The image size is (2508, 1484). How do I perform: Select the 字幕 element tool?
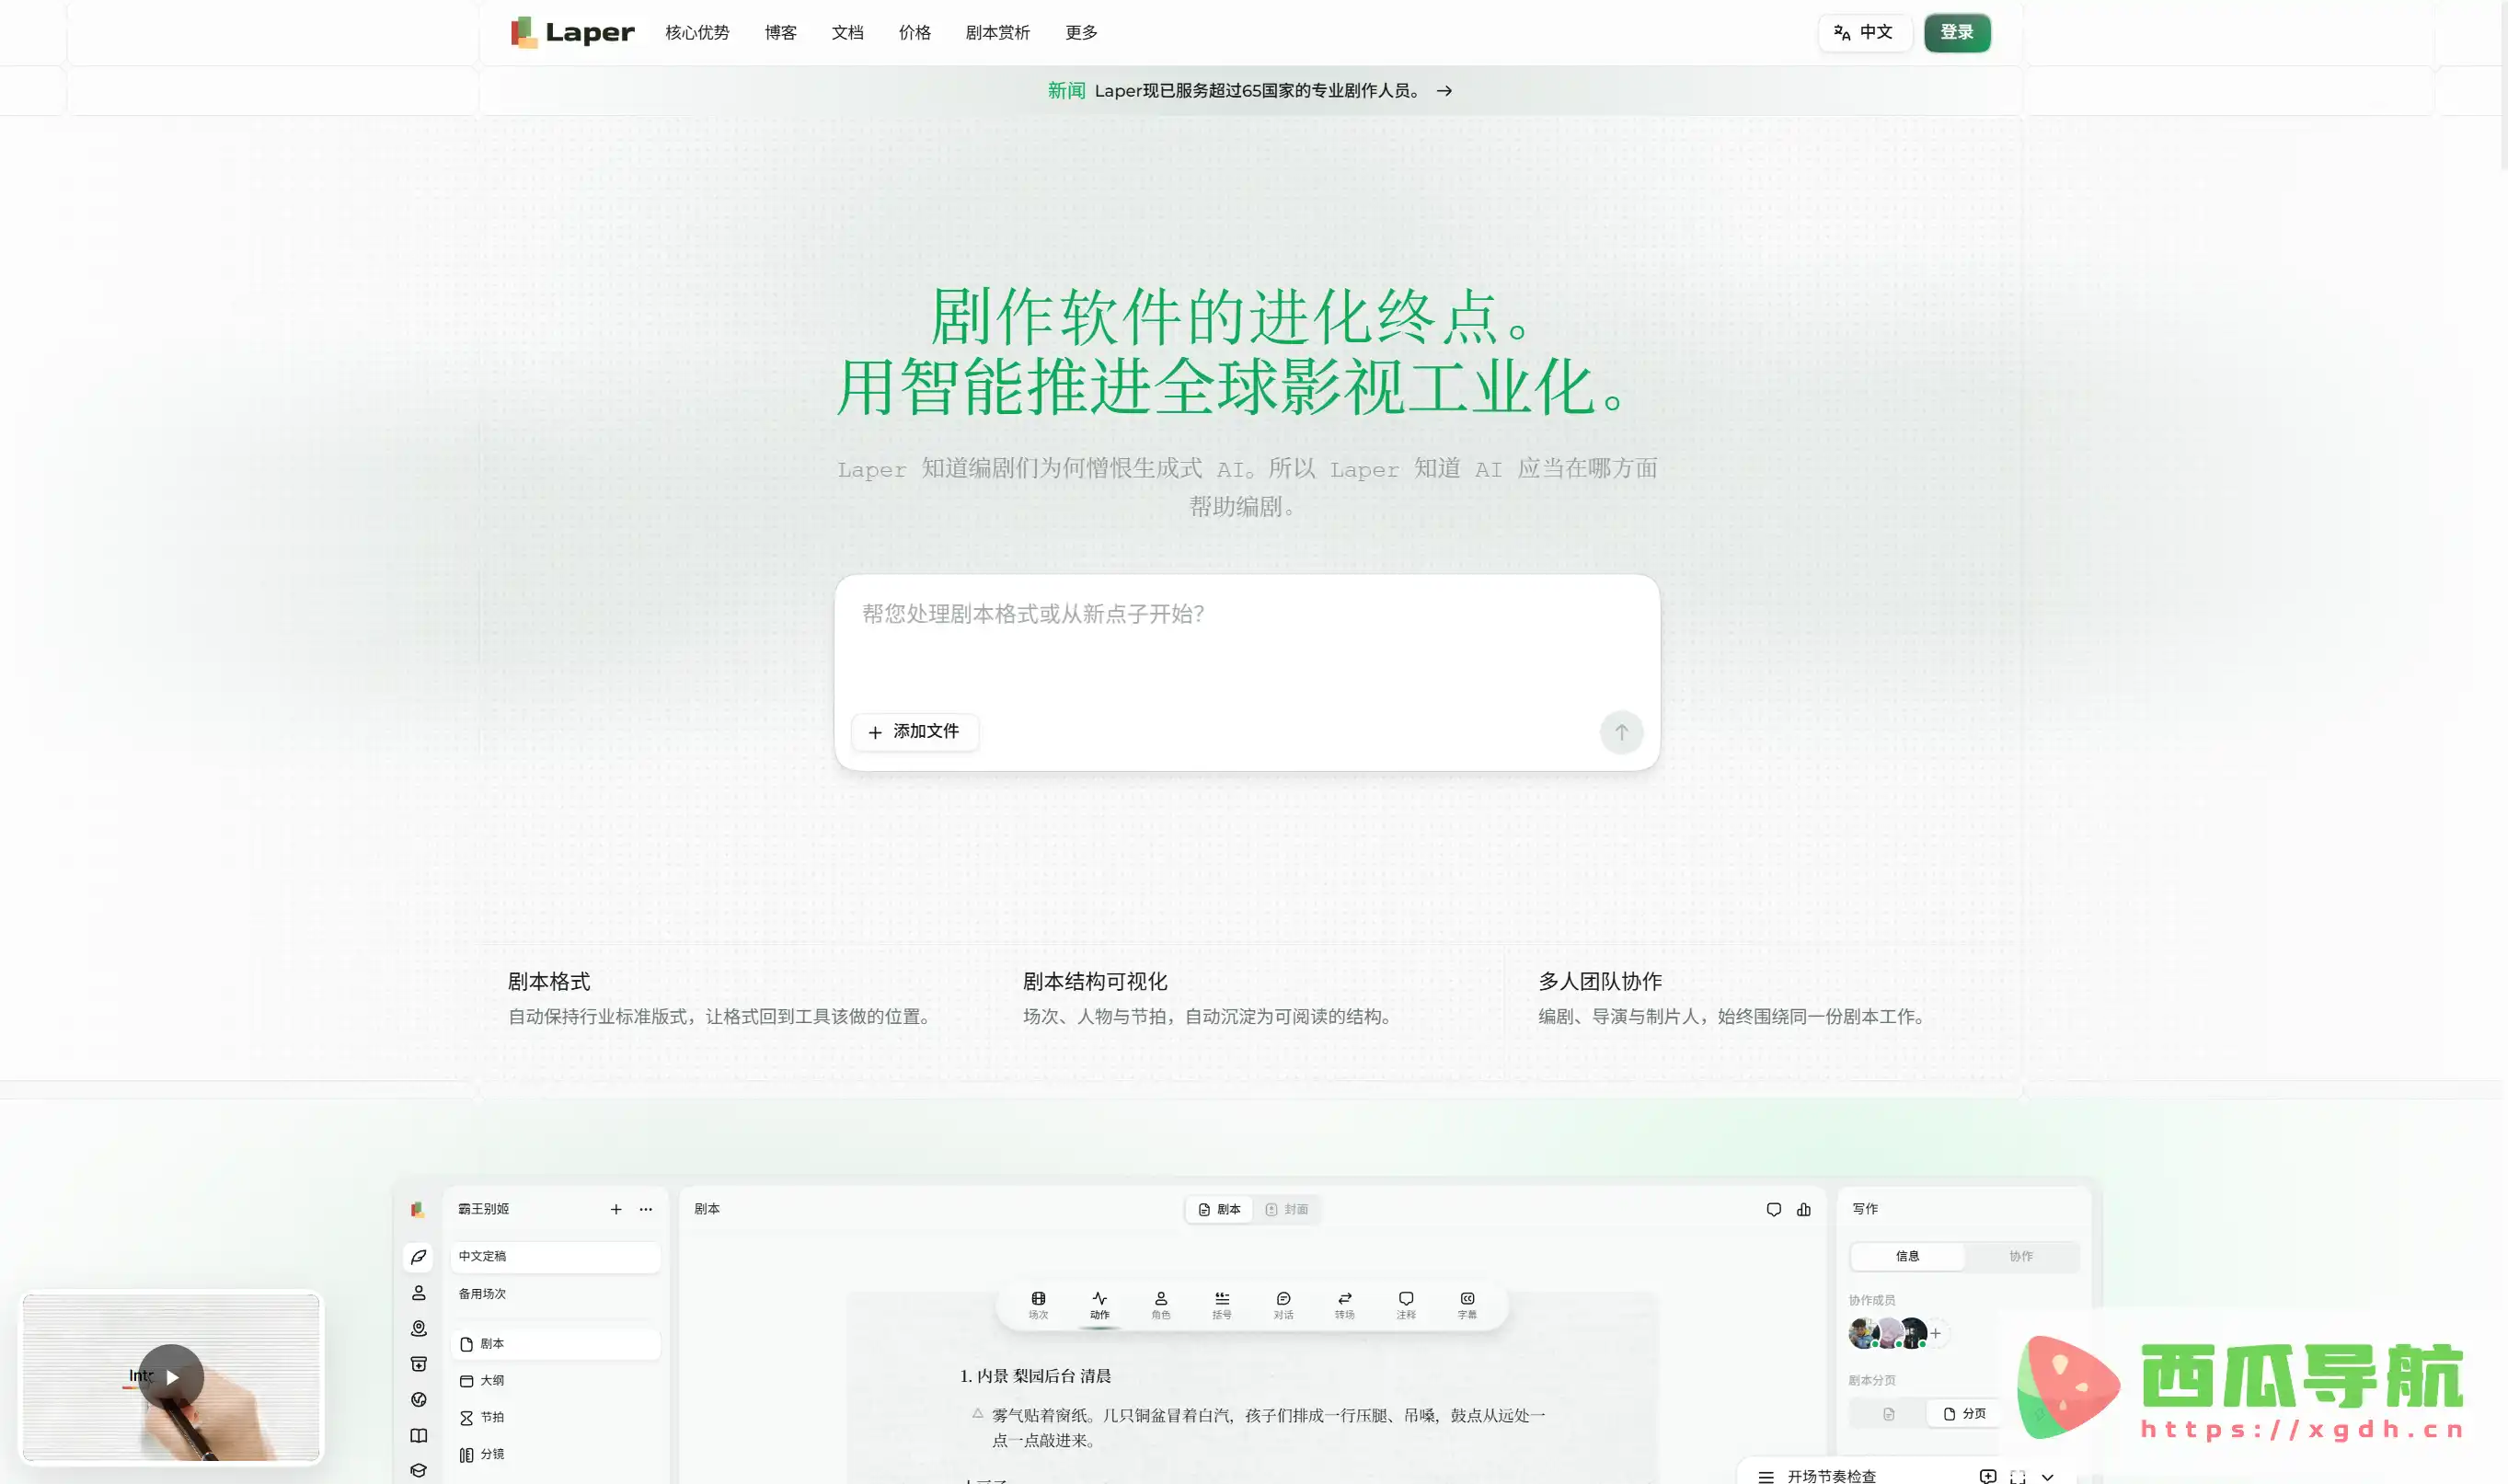(x=1466, y=1305)
